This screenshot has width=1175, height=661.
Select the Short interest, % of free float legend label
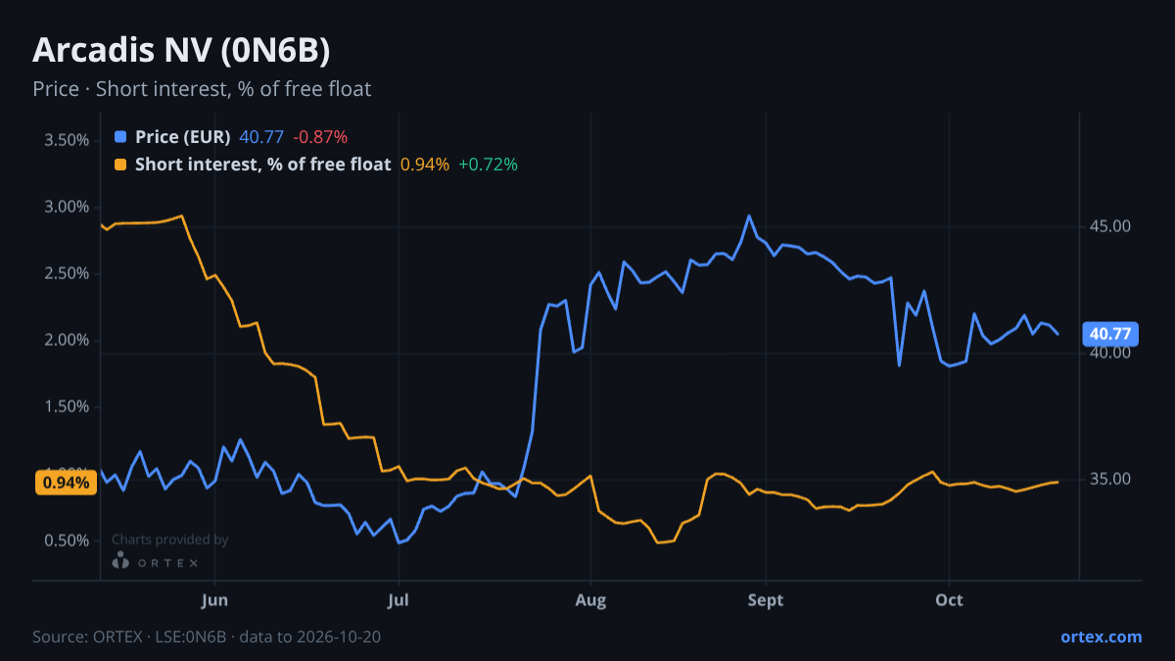coord(263,165)
